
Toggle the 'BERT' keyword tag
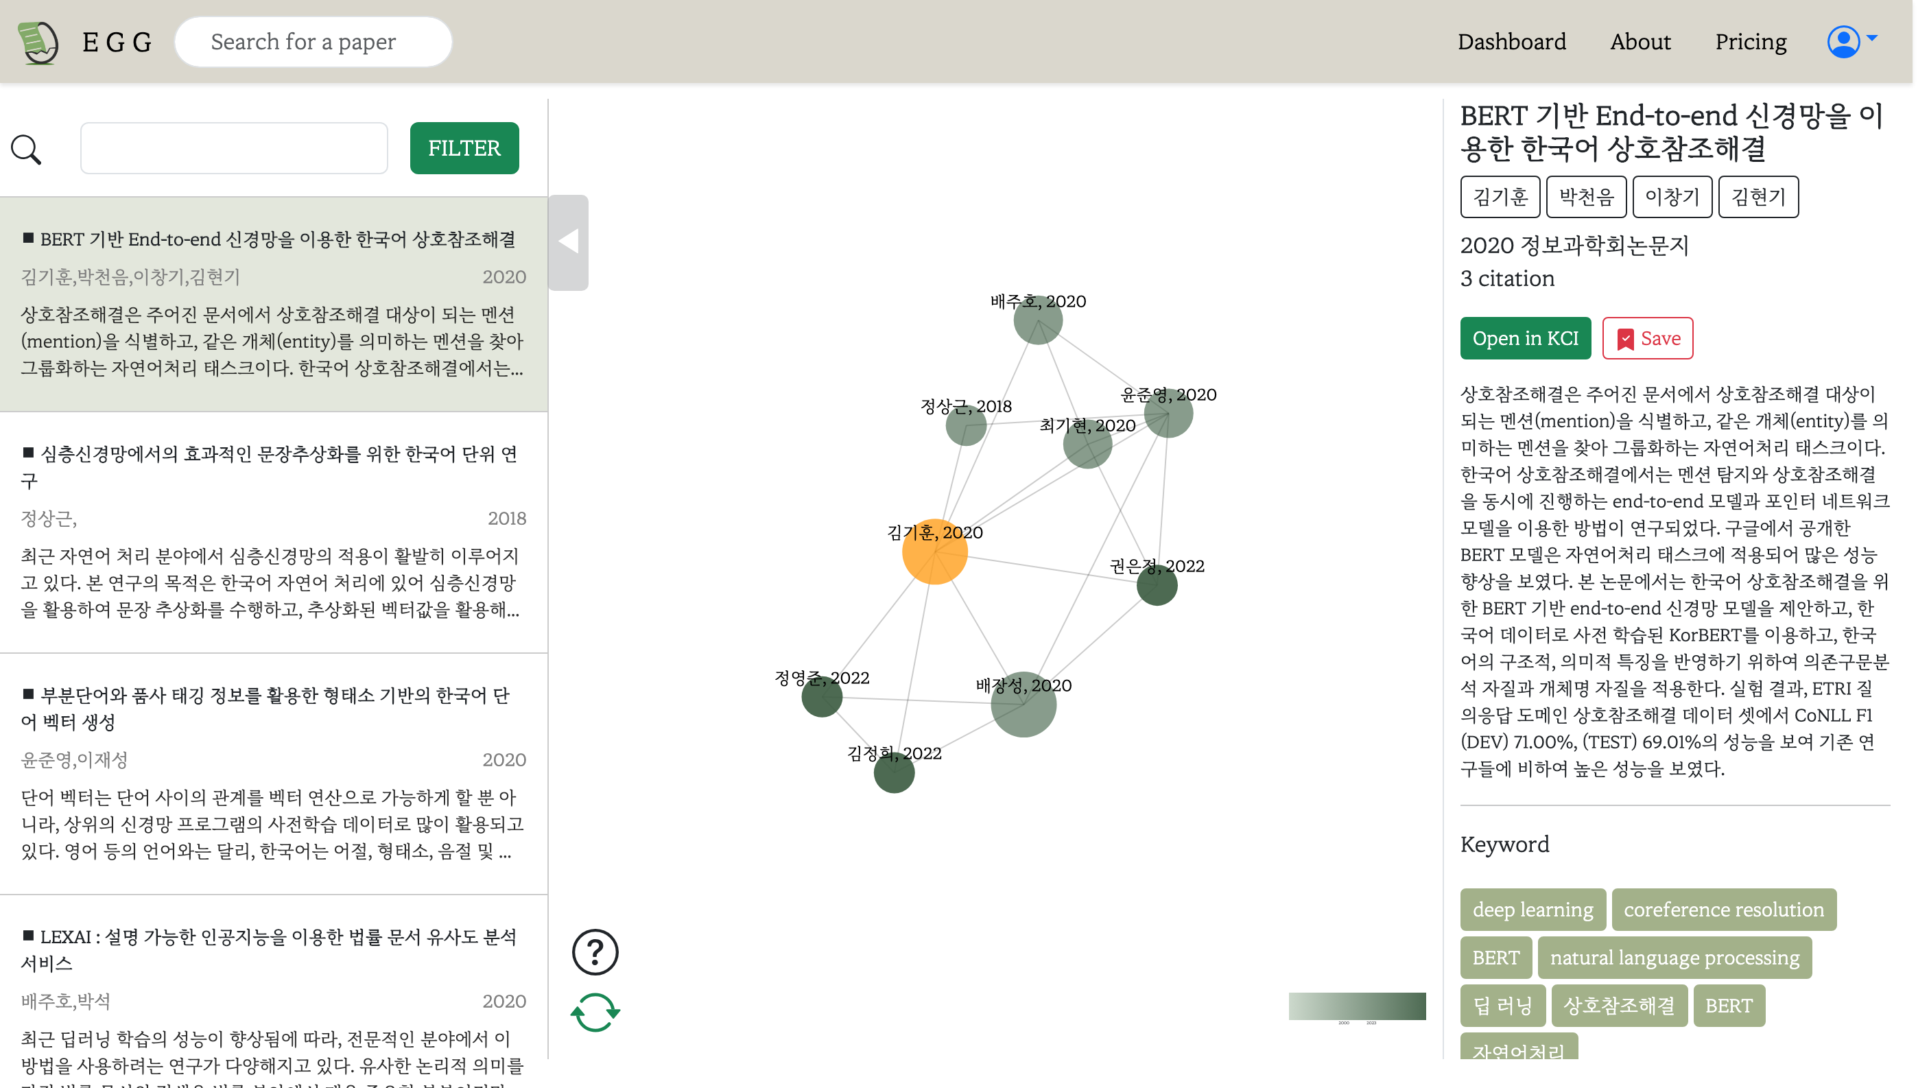point(1495,957)
